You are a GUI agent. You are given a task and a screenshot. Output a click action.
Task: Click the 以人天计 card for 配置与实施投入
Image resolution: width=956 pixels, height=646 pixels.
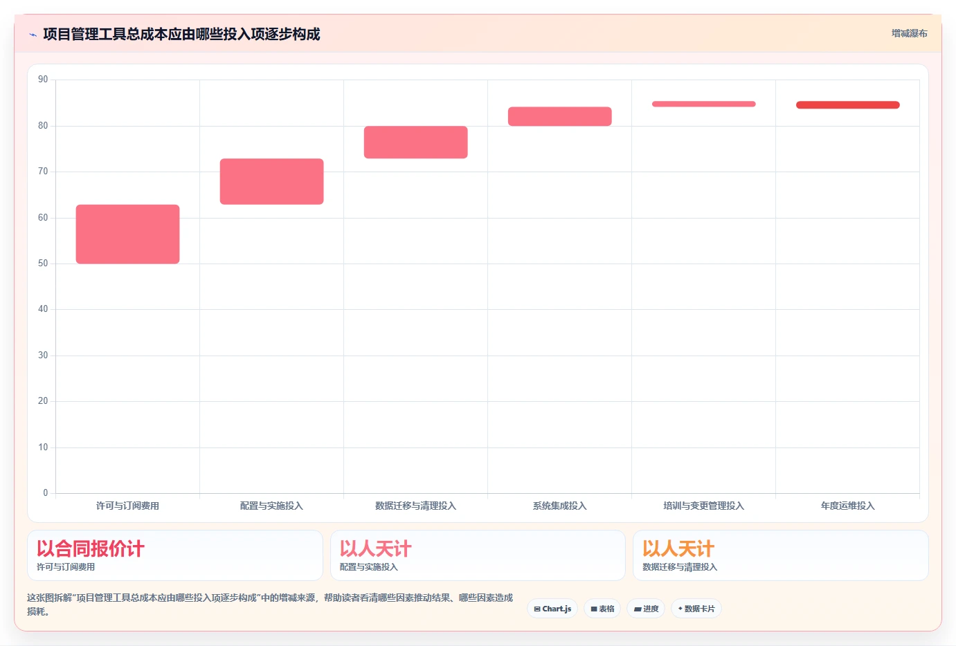click(478, 555)
